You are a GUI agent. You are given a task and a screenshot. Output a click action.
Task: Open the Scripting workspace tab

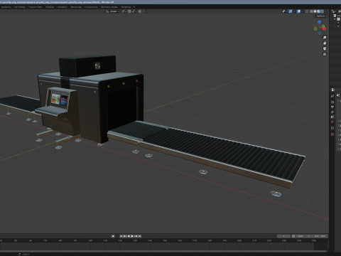(126, 7)
